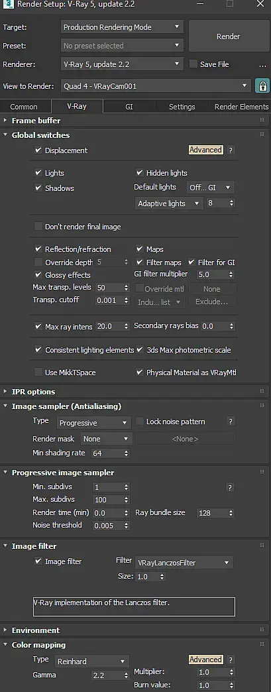
Task: Click the help question mark in Image sampler rollout
Action: [231, 422]
